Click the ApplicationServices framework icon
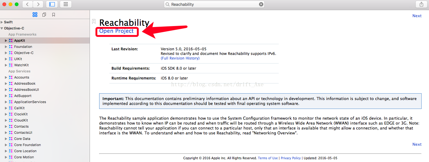This screenshot has width=429, height=162. 11,102
